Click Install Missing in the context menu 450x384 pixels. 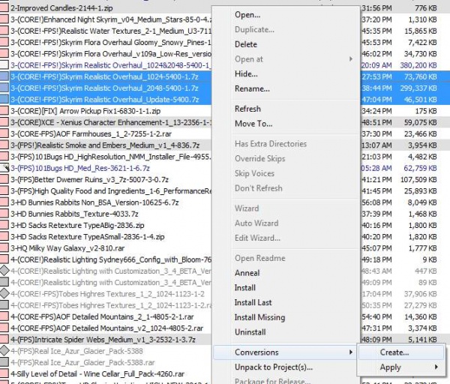point(259,317)
